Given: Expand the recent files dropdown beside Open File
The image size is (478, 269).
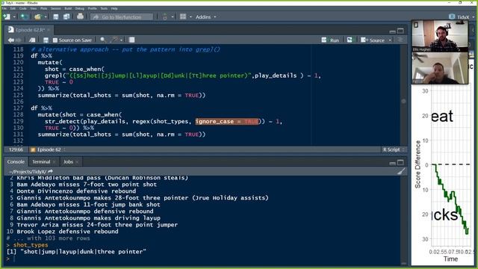Looking at the screenshot, I should (46, 17).
